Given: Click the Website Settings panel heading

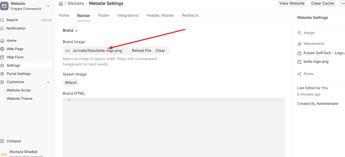Looking at the screenshot, I should 312,17.
